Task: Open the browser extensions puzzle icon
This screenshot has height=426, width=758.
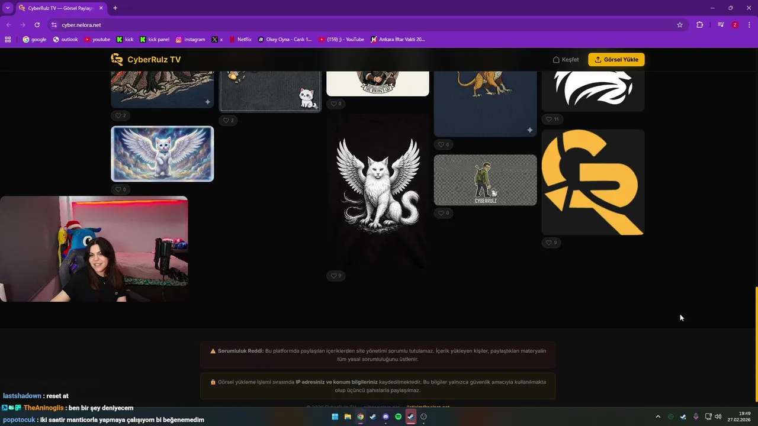Action: click(x=699, y=25)
